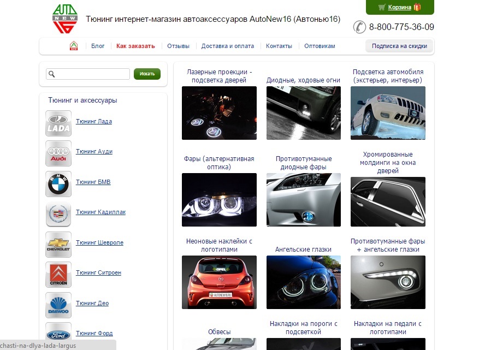
Task: Open Тюнинг Кадиллак link
Action: 101,212
